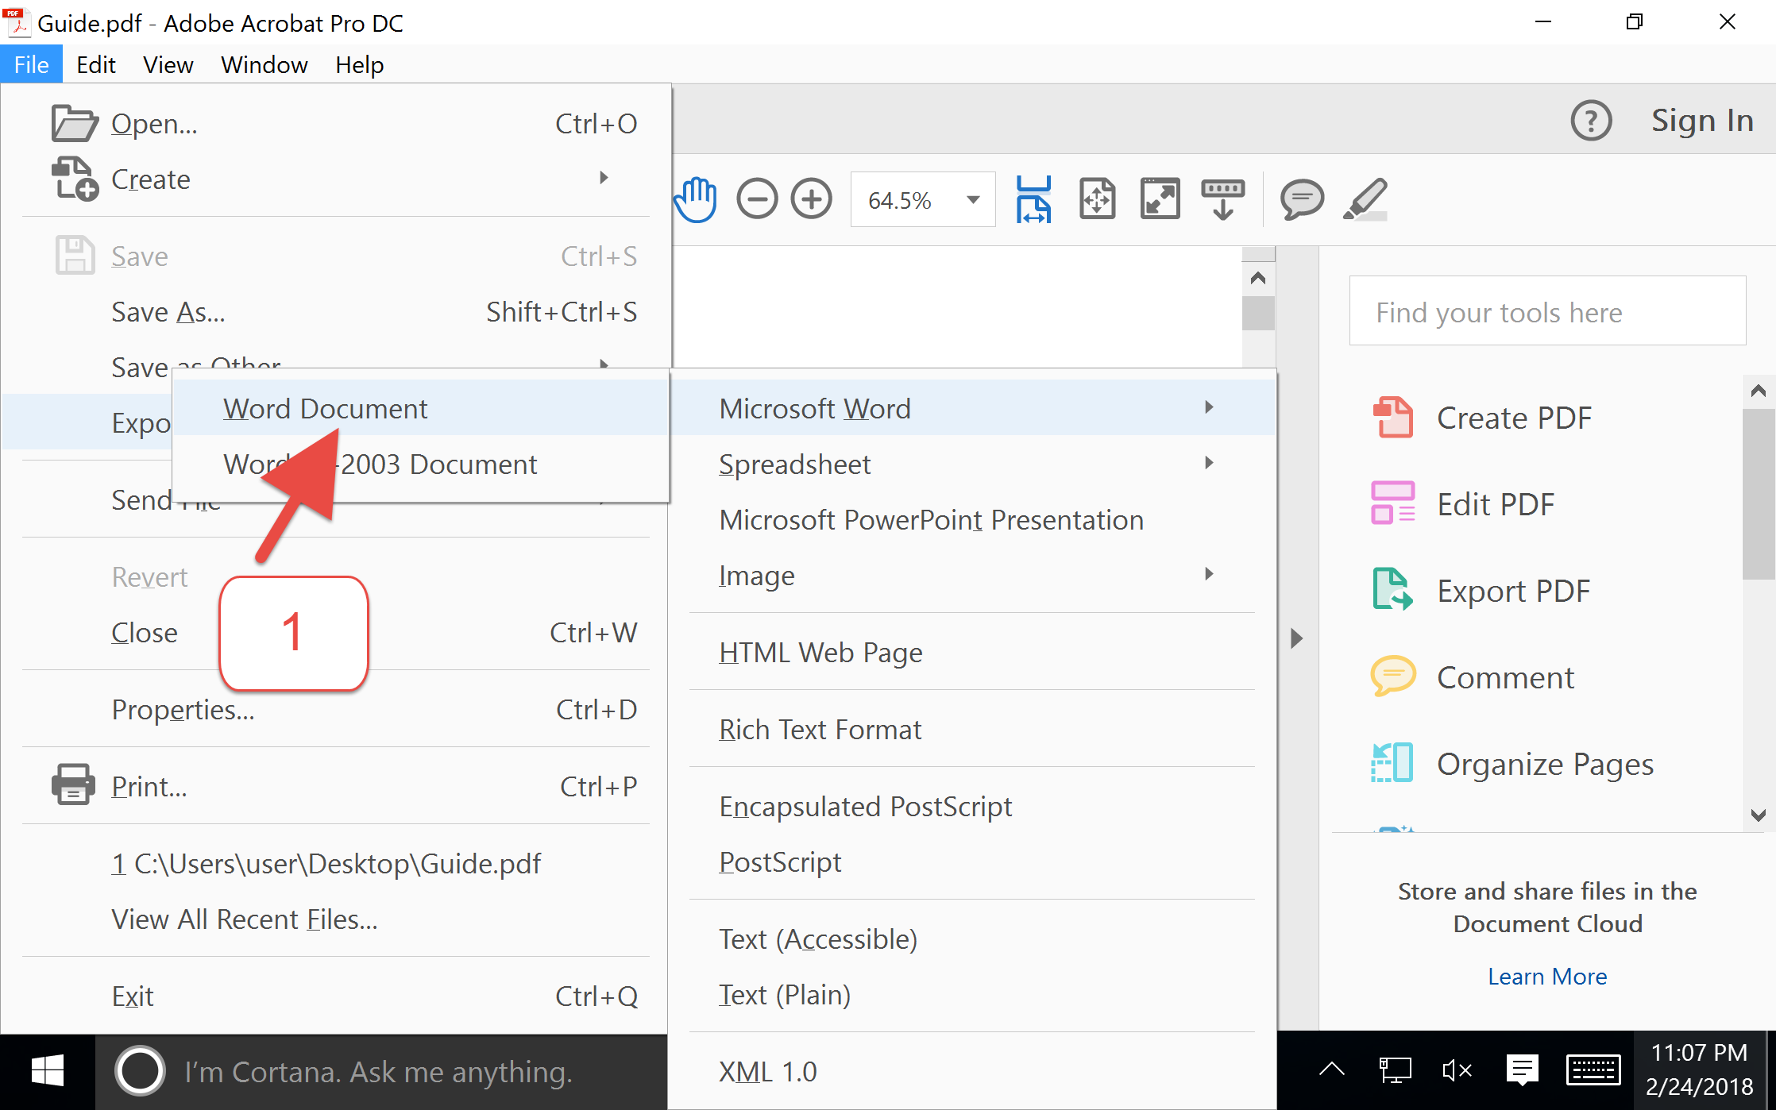Expand the Microsoft Word submenu arrow
1776x1110 pixels.
1209,407
